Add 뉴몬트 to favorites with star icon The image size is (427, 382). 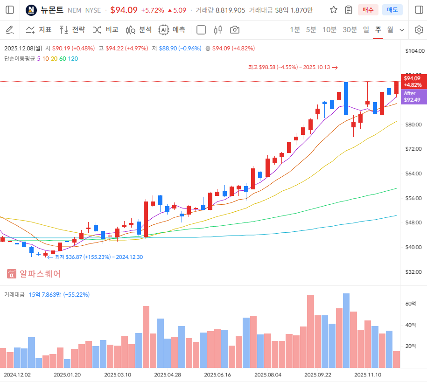point(334,10)
